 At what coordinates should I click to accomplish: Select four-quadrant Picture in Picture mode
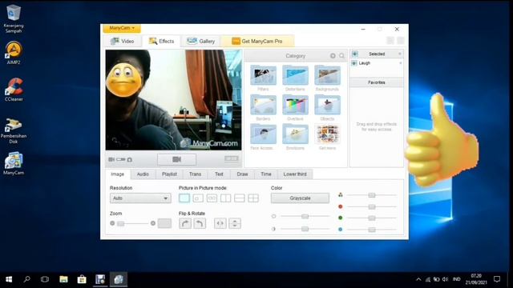(253, 198)
